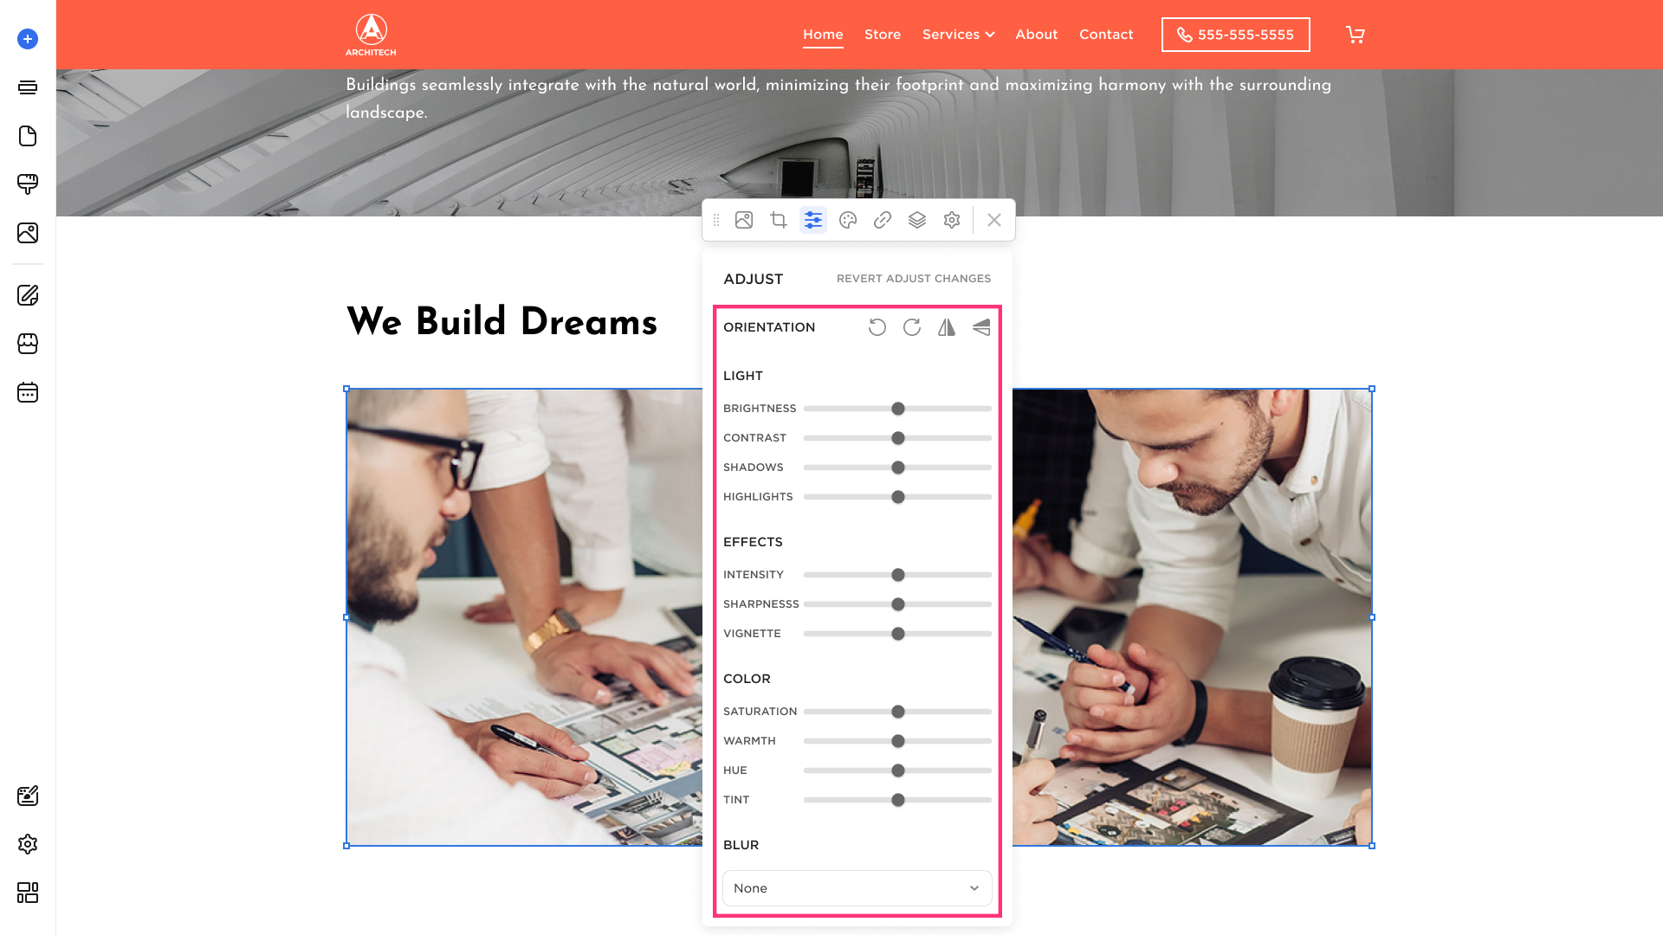The height and width of the screenshot is (935, 1663).
Task: Select the crop tool in image toolbar
Action: click(x=779, y=220)
